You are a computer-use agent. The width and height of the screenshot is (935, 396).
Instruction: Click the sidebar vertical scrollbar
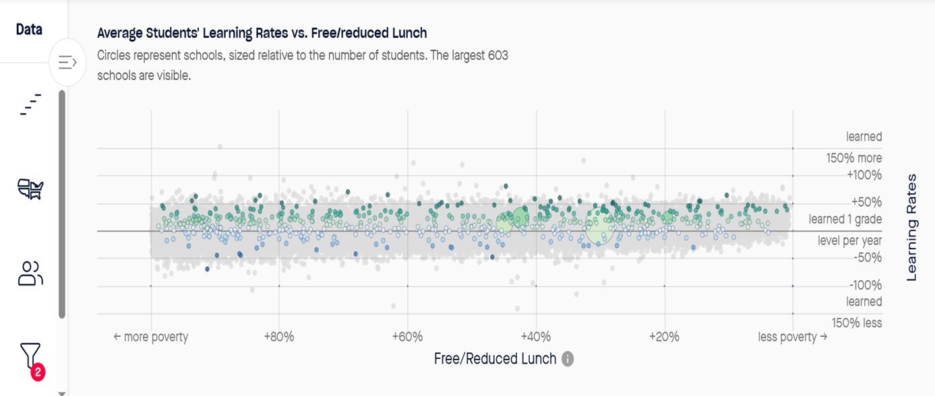coord(62,202)
